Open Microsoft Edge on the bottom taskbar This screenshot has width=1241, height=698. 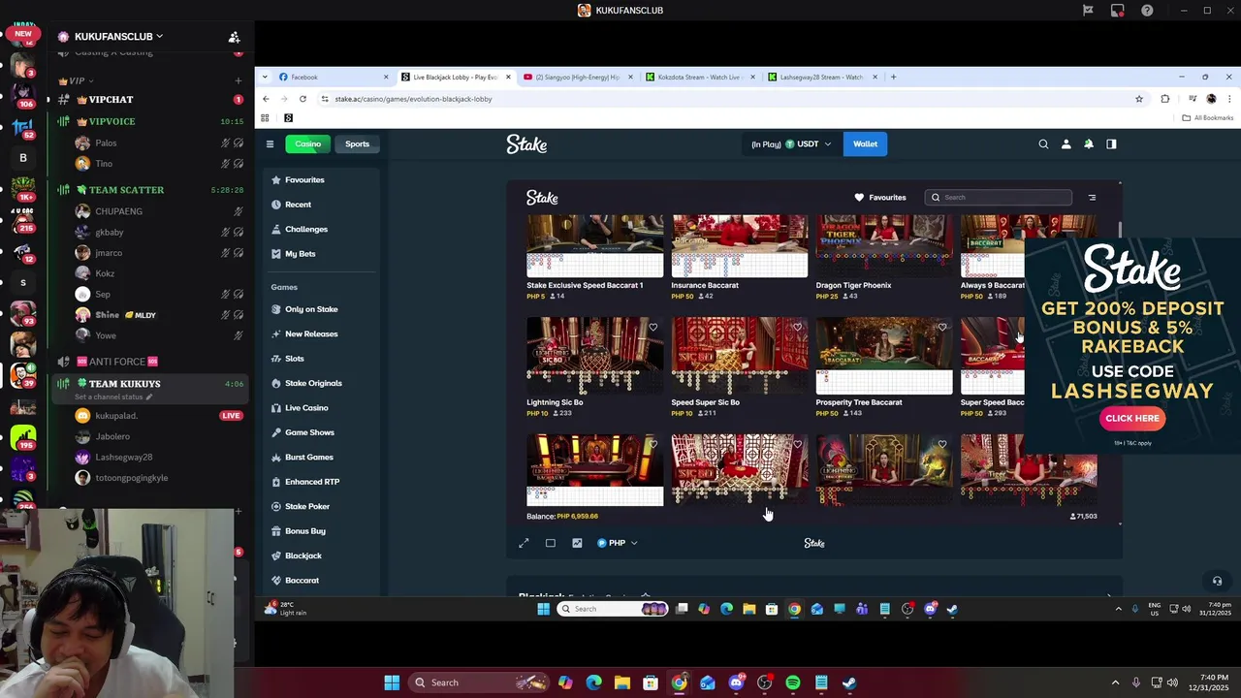tap(593, 682)
